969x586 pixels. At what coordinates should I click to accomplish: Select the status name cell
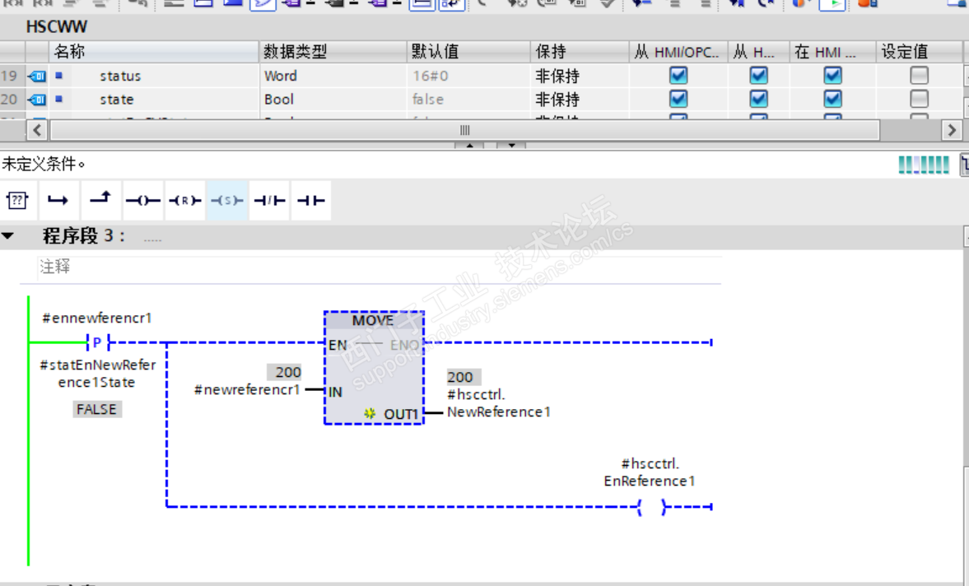point(120,76)
